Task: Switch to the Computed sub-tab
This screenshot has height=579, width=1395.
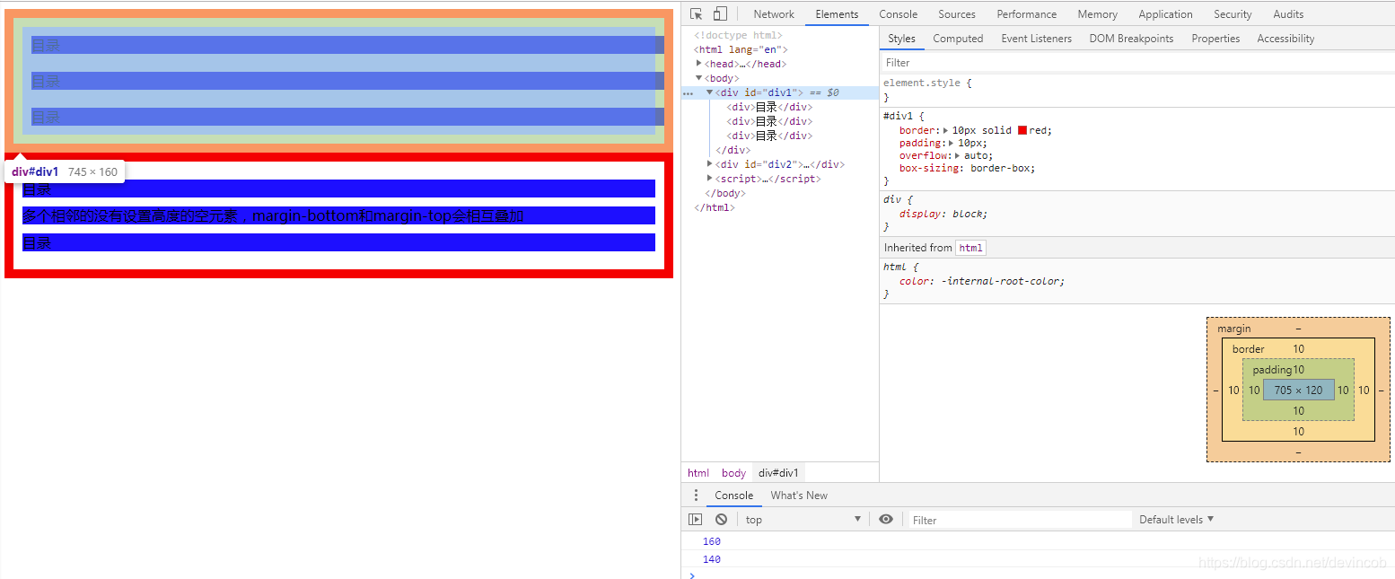Action: pyautogui.click(x=958, y=39)
